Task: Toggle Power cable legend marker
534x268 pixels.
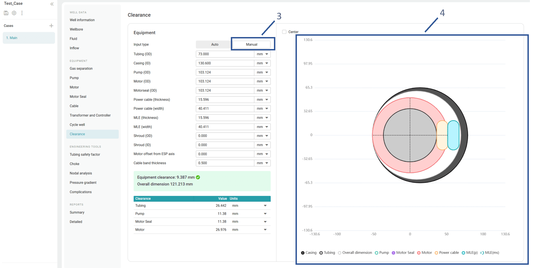Action: pyautogui.click(x=436, y=253)
